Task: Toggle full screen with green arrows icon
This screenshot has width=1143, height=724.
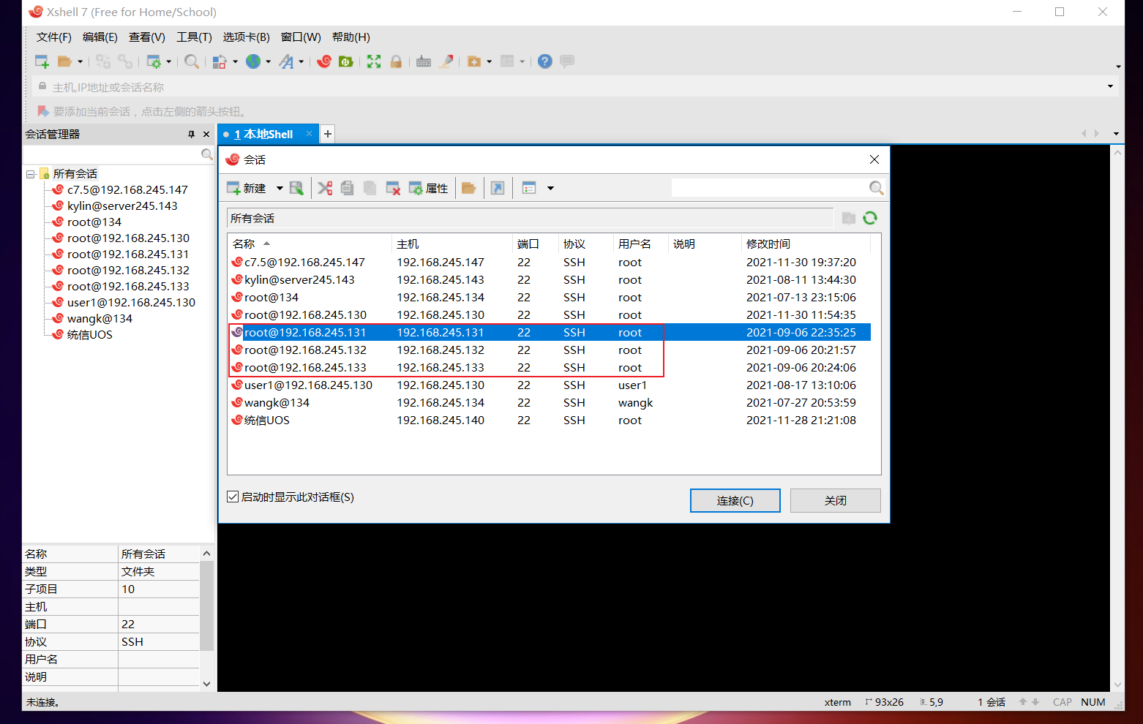Action: pyautogui.click(x=374, y=61)
